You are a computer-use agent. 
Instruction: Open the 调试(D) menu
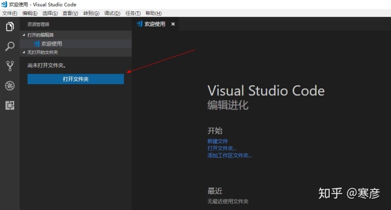[x=112, y=13]
